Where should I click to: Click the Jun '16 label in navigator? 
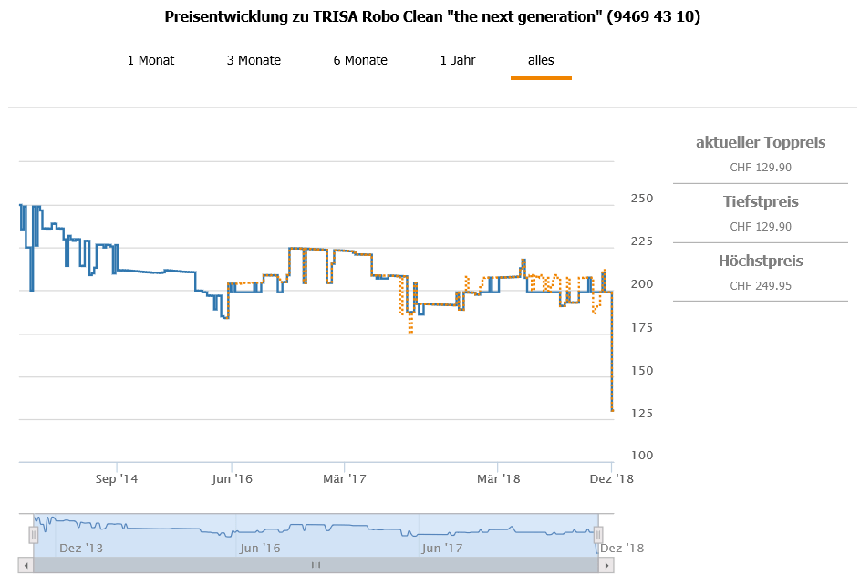pos(260,549)
